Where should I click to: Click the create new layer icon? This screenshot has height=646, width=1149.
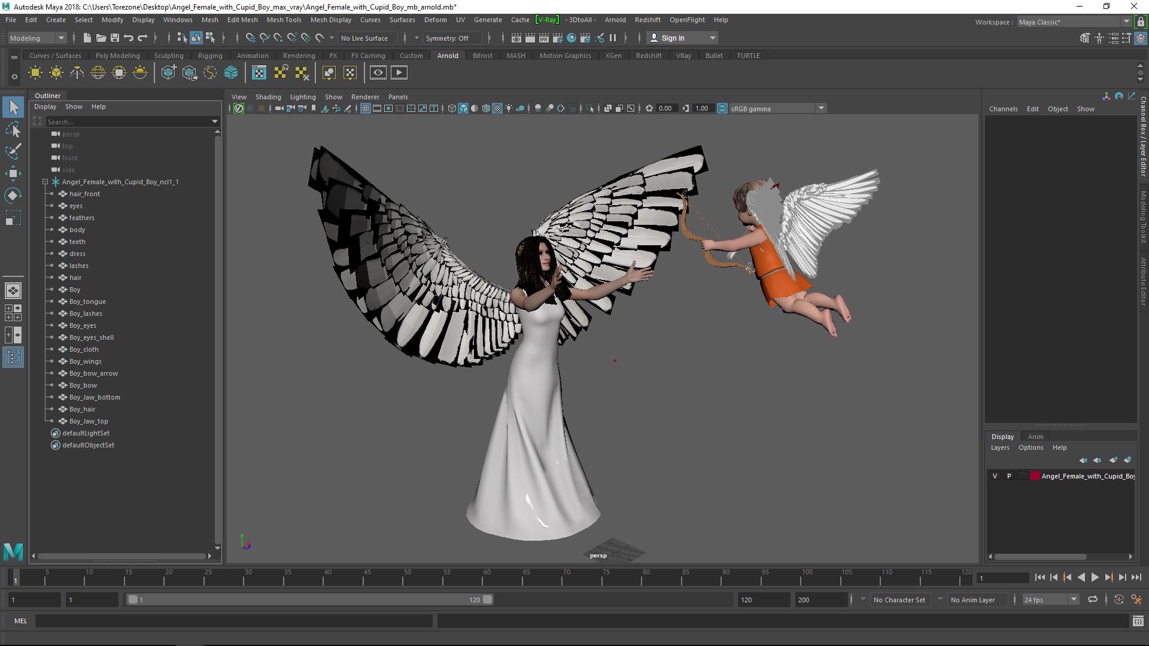pyautogui.click(x=1113, y=460)
